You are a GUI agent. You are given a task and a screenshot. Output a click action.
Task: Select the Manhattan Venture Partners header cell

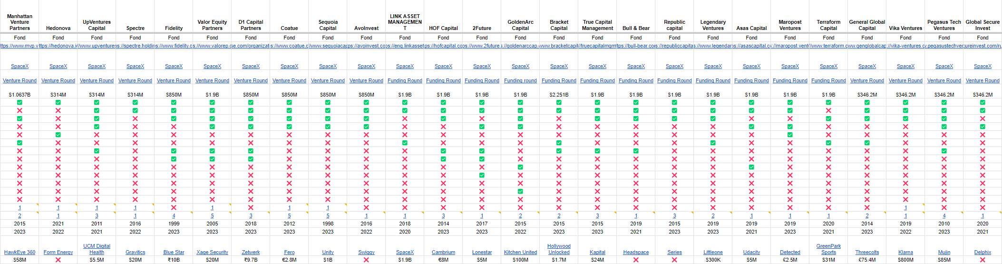[x=19, y=22]
